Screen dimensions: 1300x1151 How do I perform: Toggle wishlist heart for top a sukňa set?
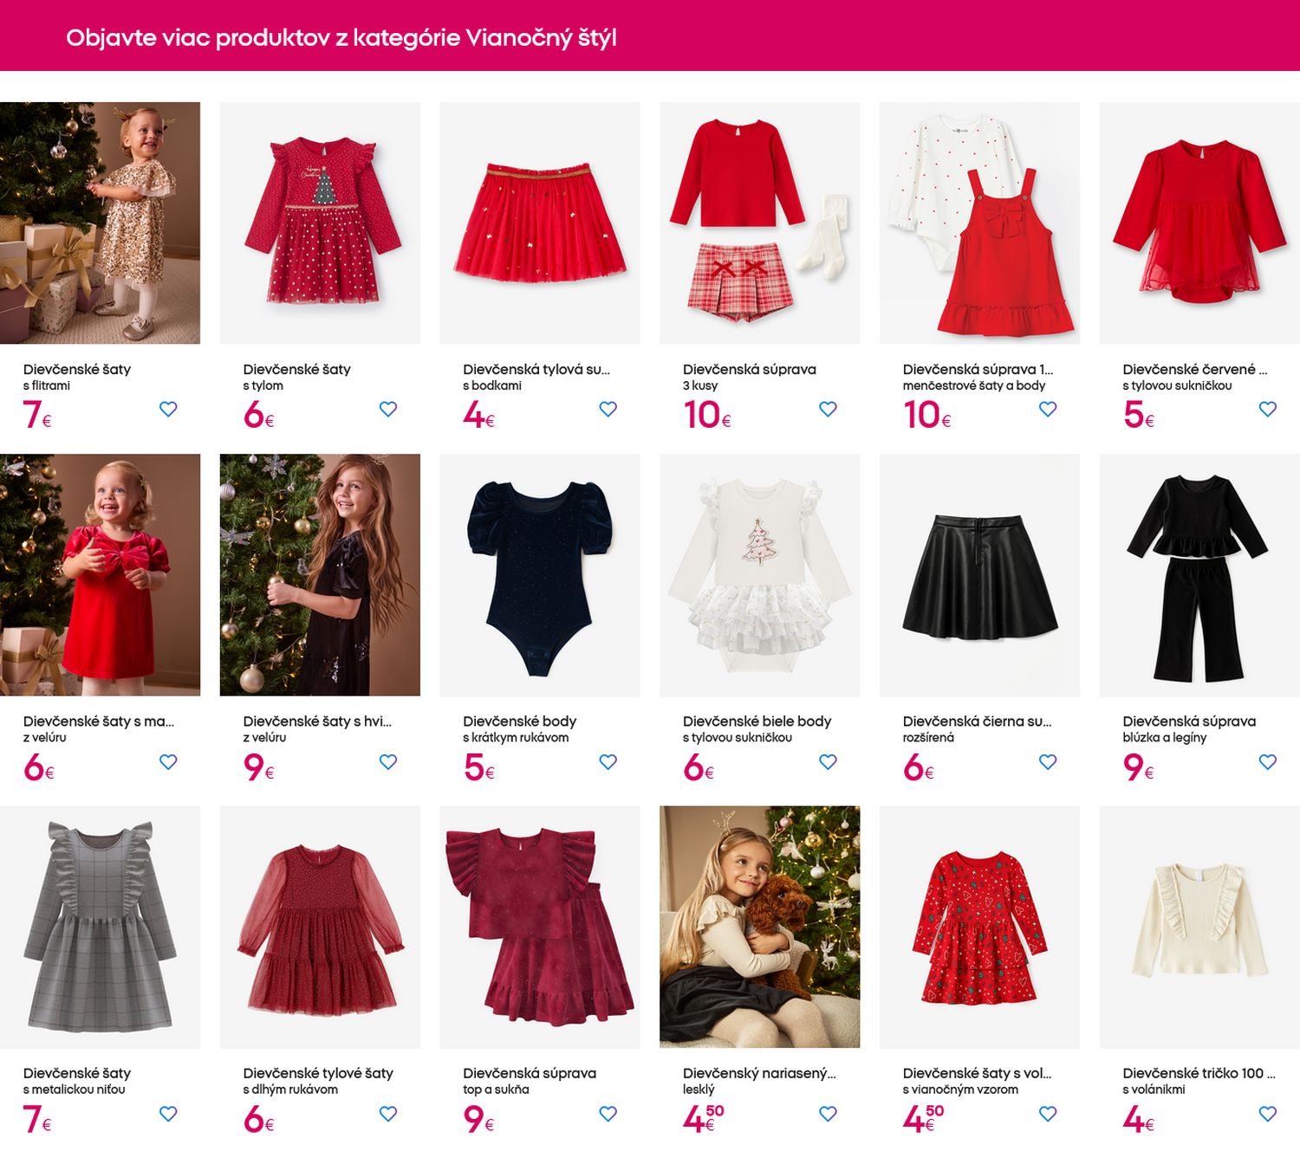pyautogui.click(x=608, y=1114)
